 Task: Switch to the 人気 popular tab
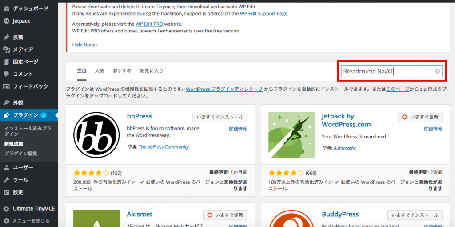coord(100,70)
